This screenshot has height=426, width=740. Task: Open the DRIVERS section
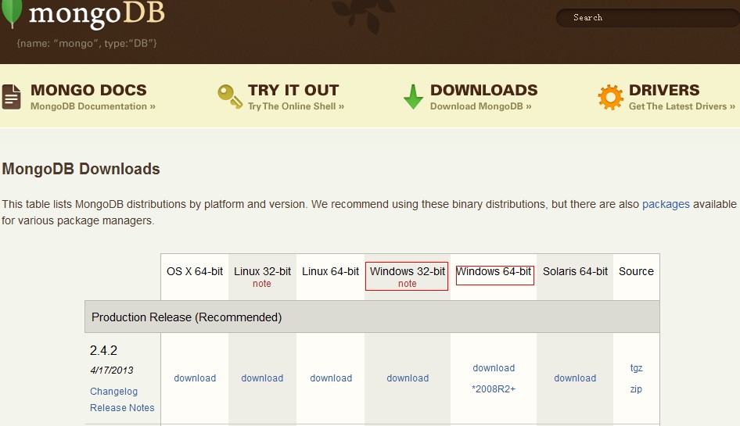664,90
